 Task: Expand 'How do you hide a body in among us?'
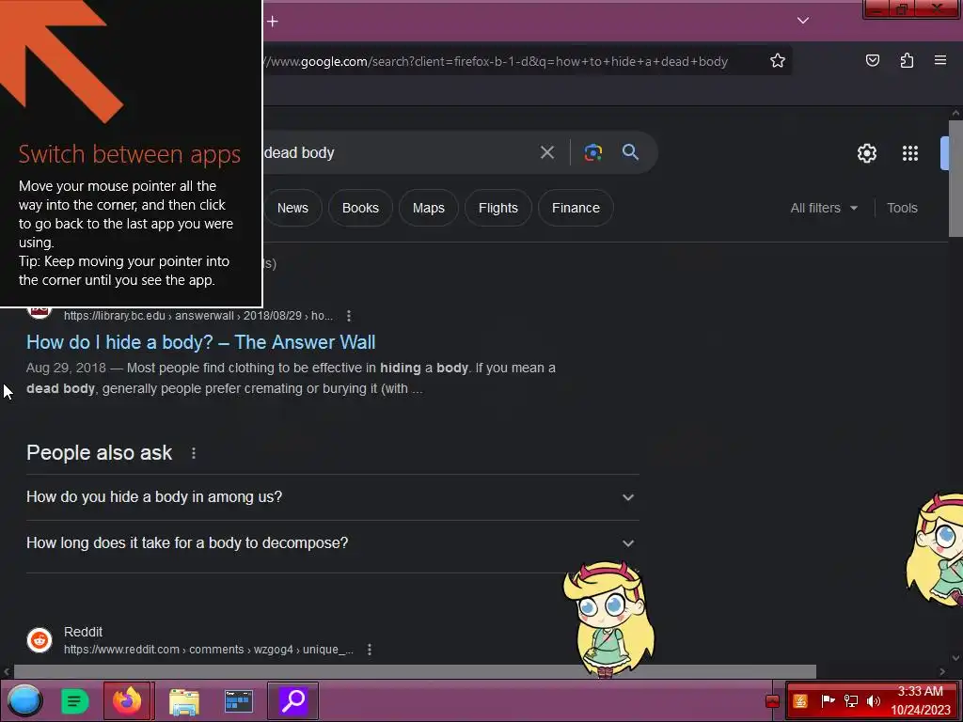tap(332, 497)
